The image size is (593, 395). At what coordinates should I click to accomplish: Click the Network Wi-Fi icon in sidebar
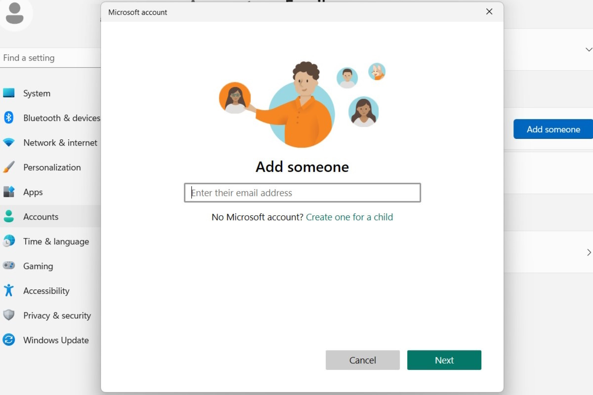click(9, 142)
